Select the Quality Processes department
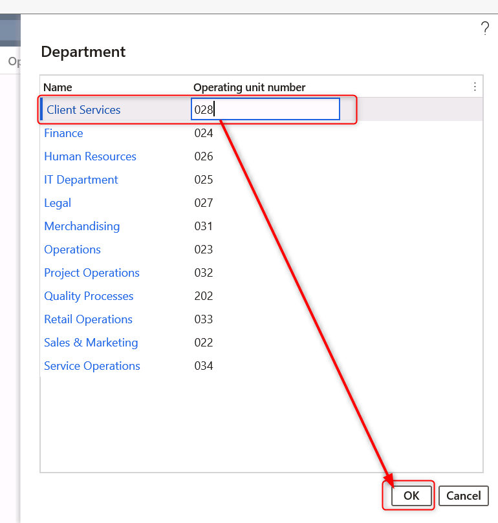 tap(89, 296)
